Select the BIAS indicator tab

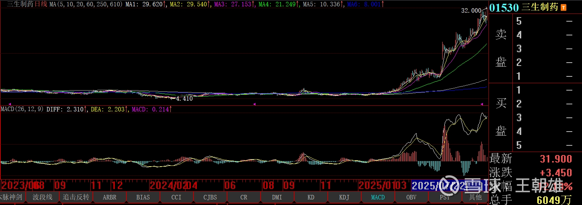pos(143,197)
